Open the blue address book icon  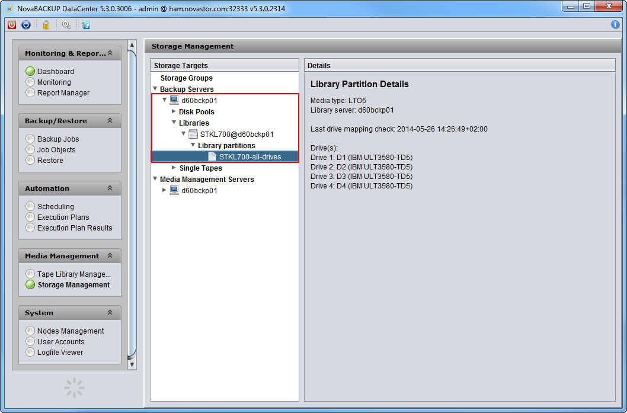point(86,25)
